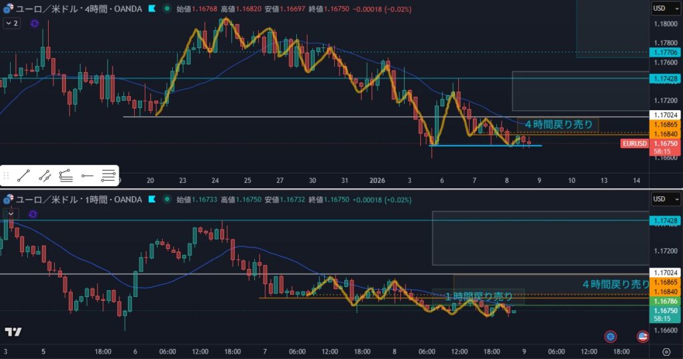683x359 pixels.
Task: Select the trend-based multi-line drawing tool
Action: pyautogui.click(x=65, y=176)
